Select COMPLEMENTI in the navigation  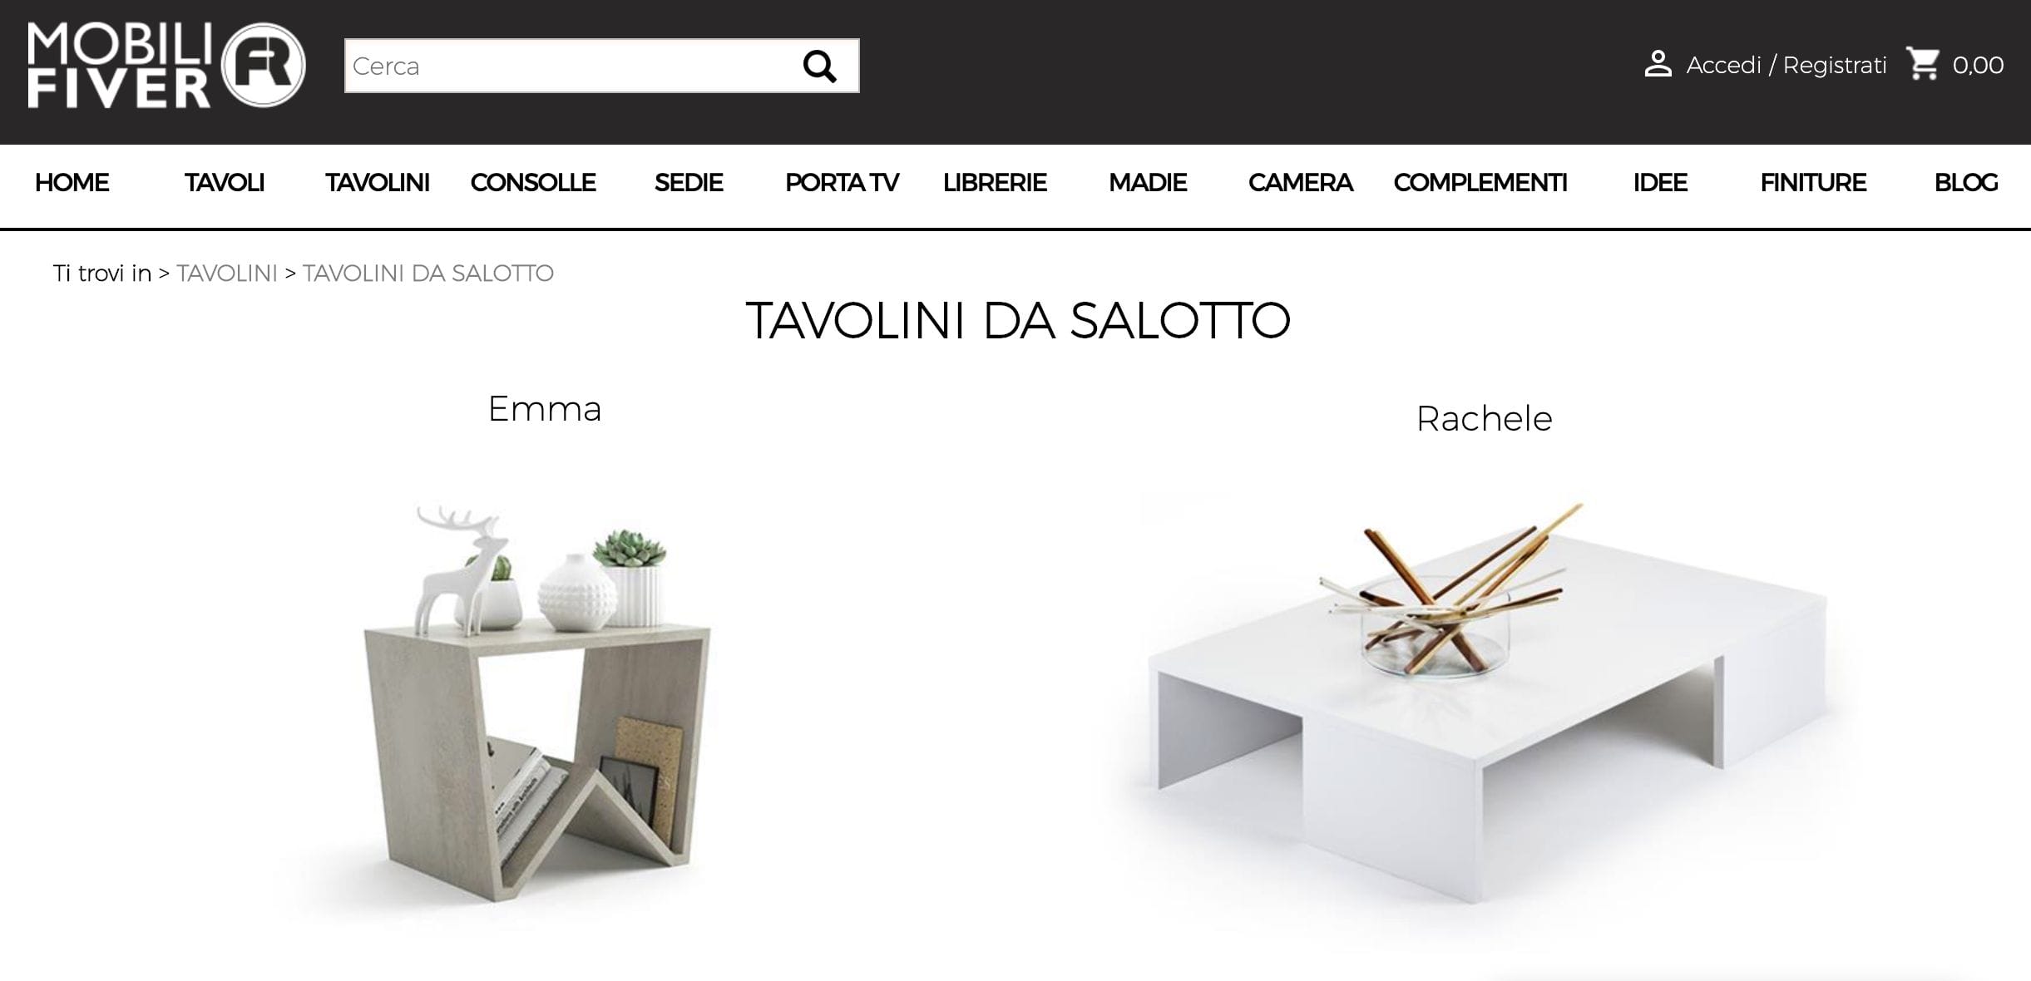pyautogui.click(x=1480, y=183)
